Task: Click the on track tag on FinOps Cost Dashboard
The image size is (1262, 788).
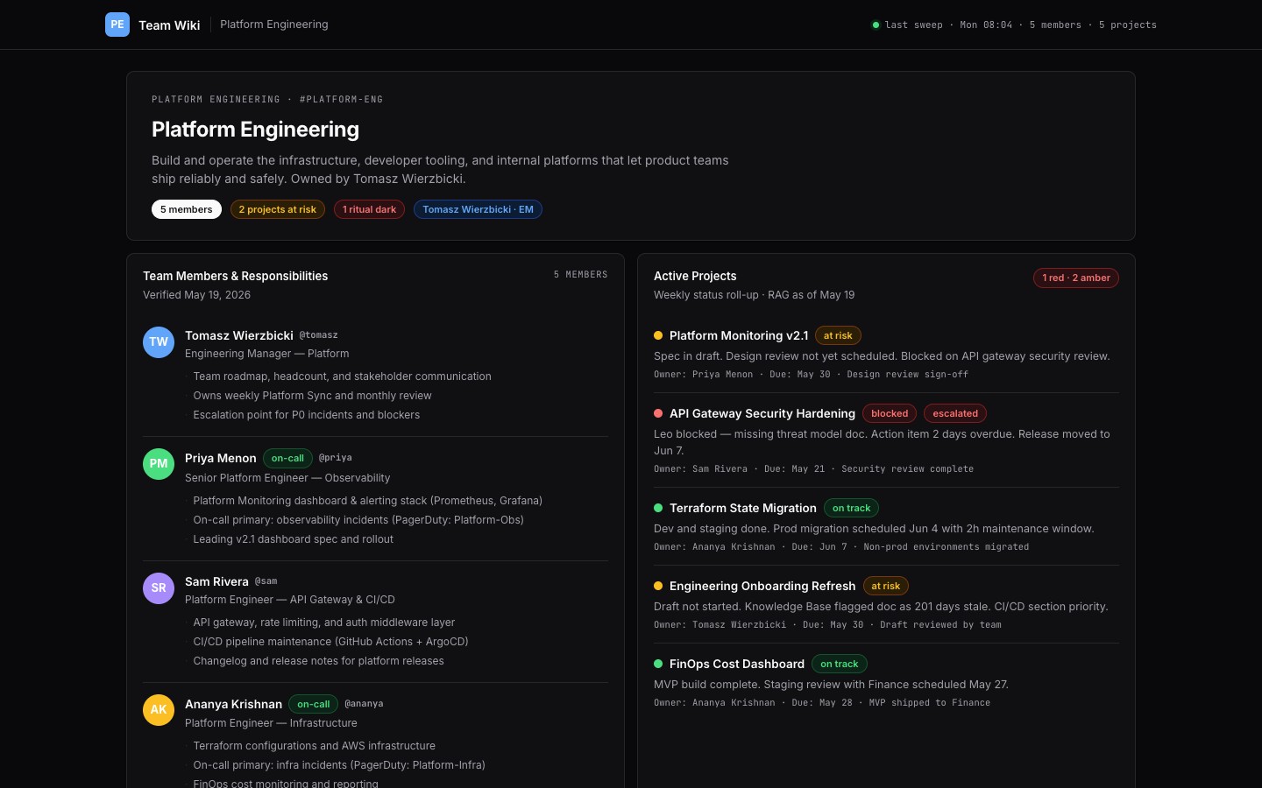Action: point(840,664)
